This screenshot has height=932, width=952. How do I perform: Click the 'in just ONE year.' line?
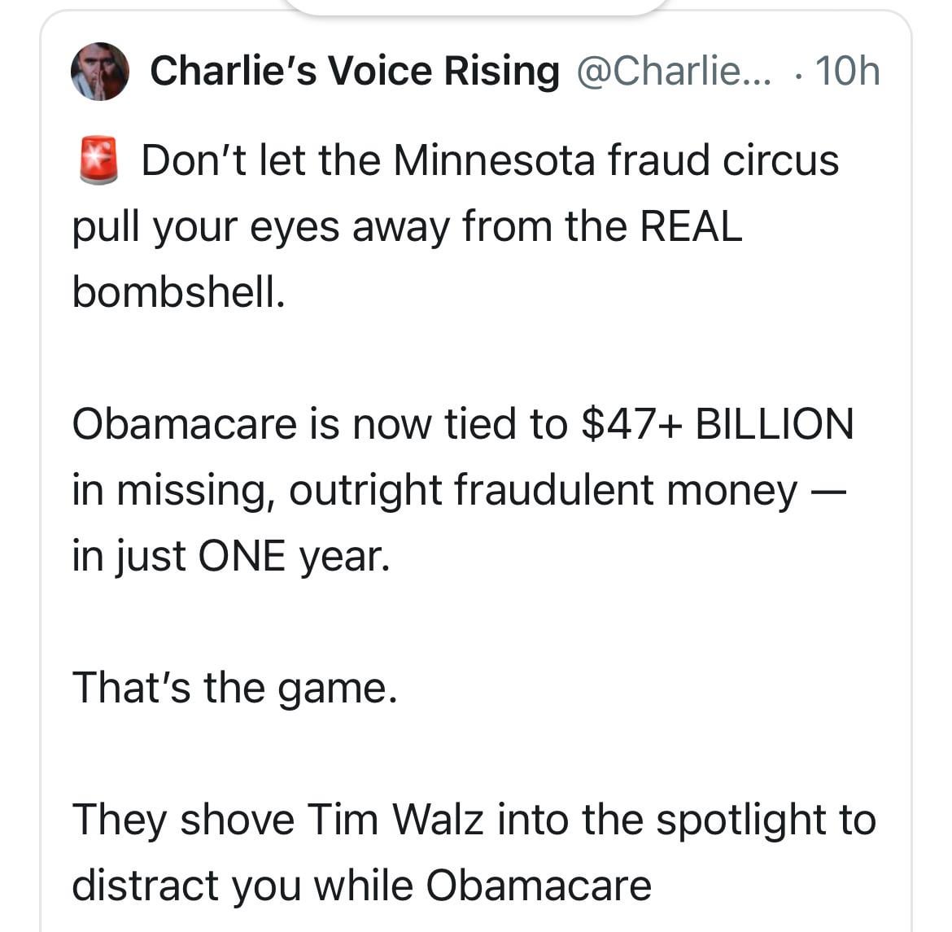tap(231, 556)
